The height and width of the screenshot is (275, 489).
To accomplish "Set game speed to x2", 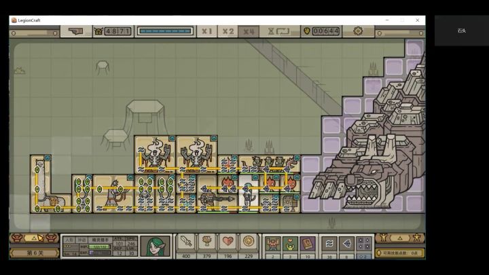I will tap(228, 31).
